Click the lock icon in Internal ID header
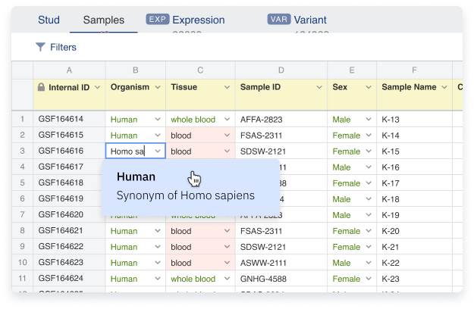 (41, 87)
